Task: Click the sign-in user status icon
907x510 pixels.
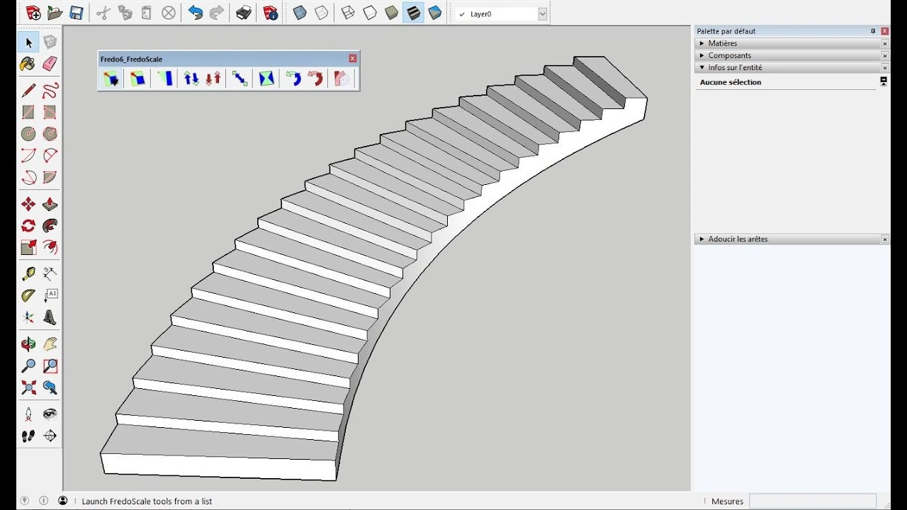Action: (62, 501)
